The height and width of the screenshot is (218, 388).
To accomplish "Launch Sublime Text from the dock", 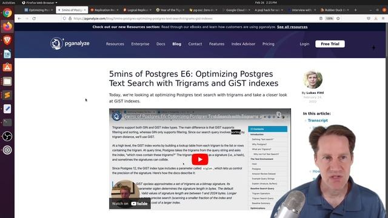I will tap(7, 95).
